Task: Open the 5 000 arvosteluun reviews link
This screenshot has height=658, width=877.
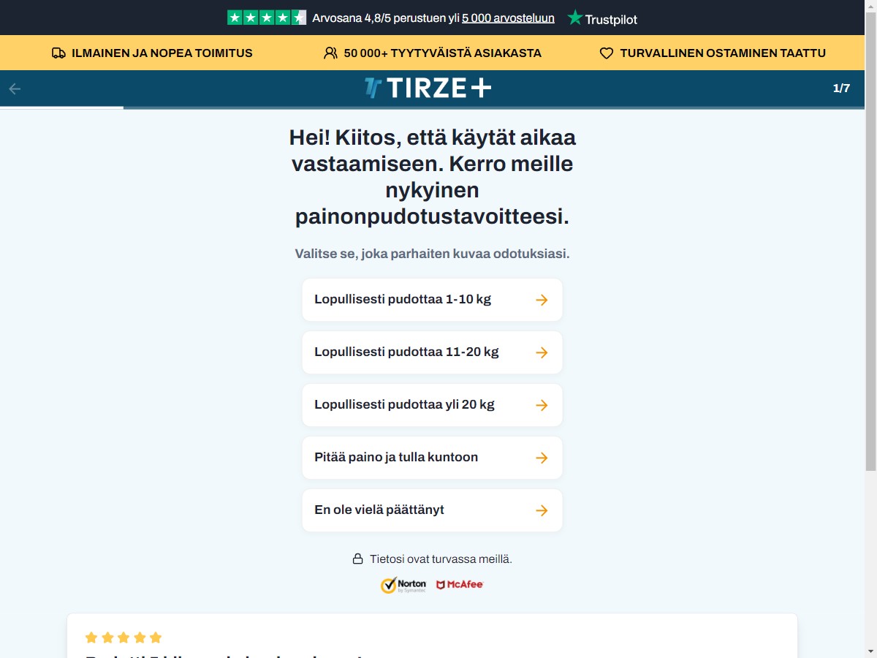Action: pos(508,18)
